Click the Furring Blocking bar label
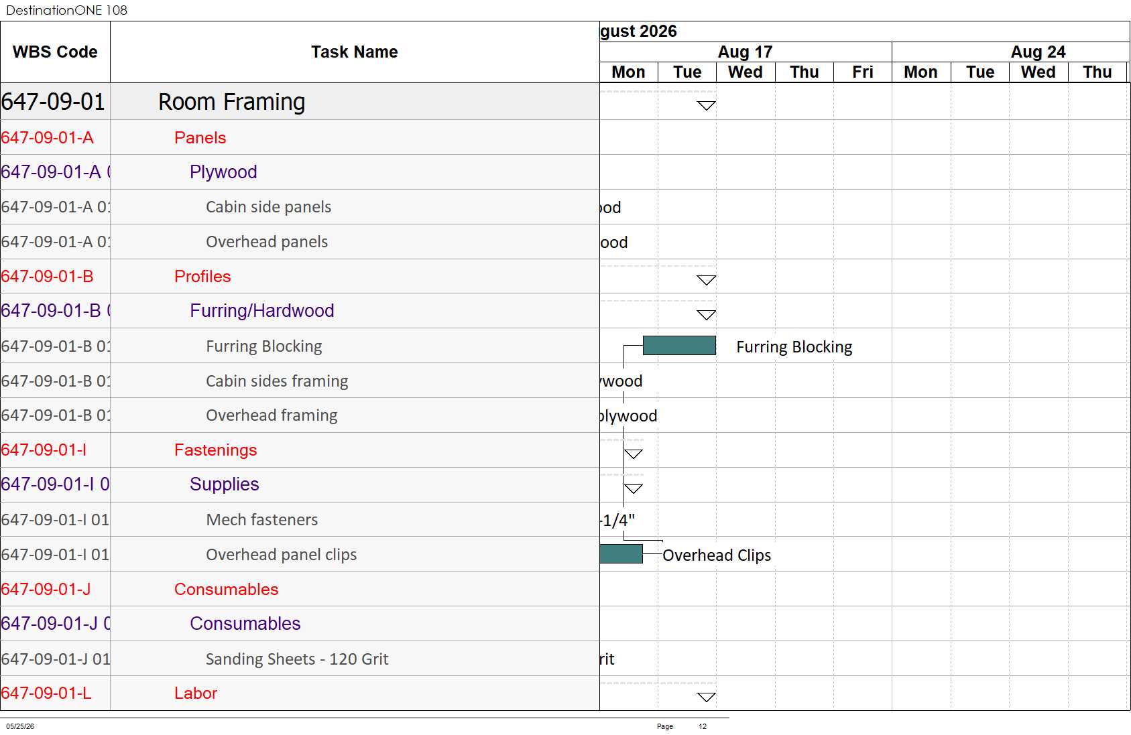 [794, 347]
